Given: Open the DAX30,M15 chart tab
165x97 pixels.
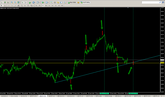Looking at the screenshot, I should pyautogui.click(x=24, y=96).
